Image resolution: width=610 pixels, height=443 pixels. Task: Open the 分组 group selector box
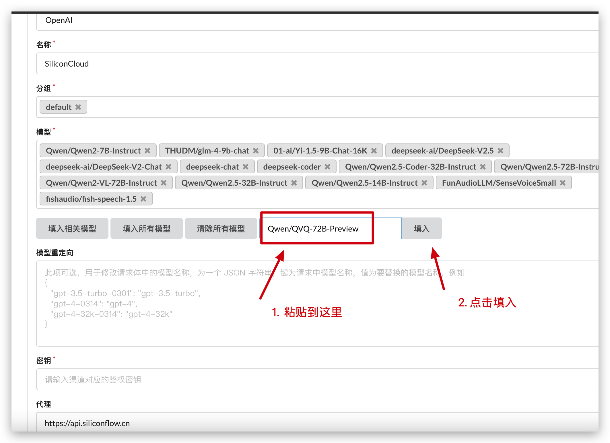(316, 107)
